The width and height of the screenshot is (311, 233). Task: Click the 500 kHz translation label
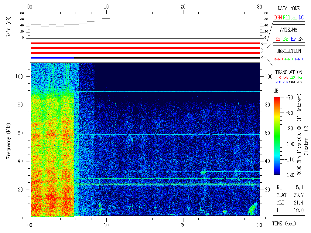click(296, 82)
